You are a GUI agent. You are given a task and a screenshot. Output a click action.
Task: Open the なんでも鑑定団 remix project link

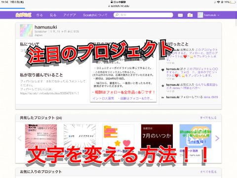coord(192,87)
